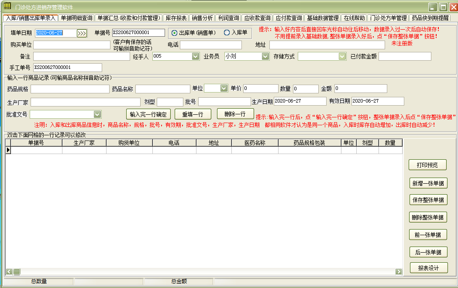Click horizontal scrollbar left arrow
The image size is (458, 288).
pos(9,271)
